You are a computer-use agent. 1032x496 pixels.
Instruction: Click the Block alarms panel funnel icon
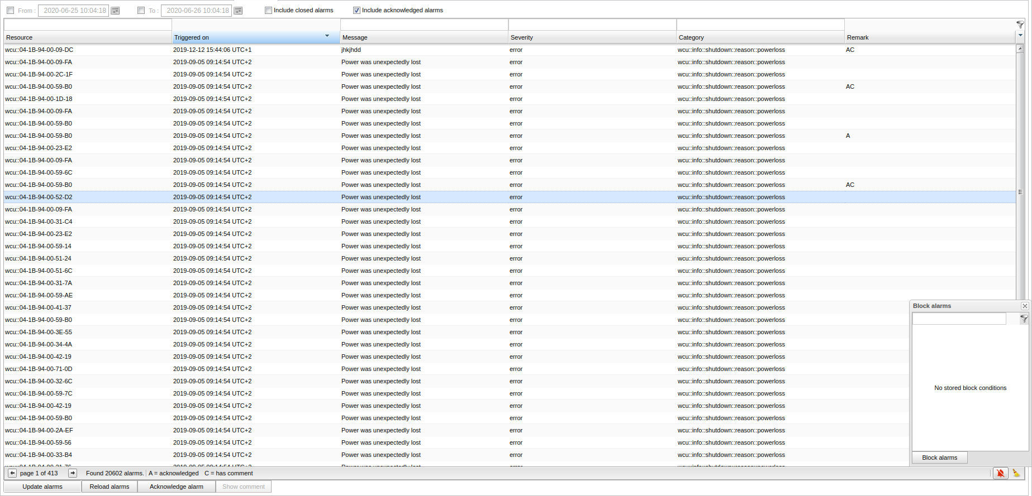pyautogui.click(x=1024, y=319)
